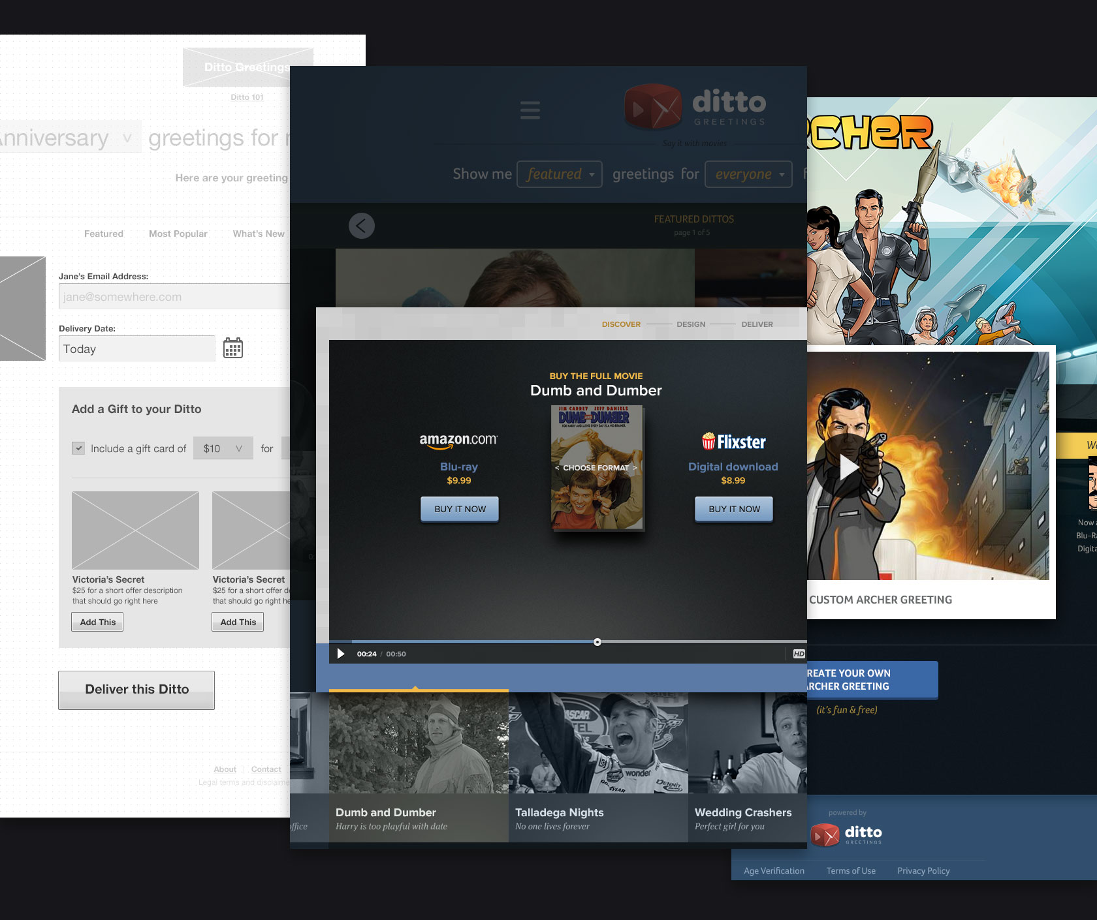This screenshot has width=1097, height=920.
Task: Open the delivery date calendar picker
Action: click(233, 348)
